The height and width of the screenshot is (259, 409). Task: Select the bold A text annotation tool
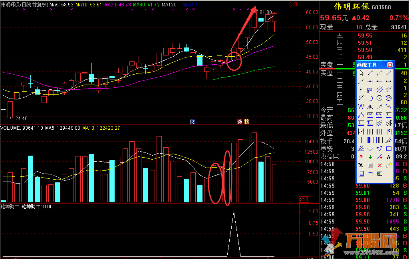(389, 157)
